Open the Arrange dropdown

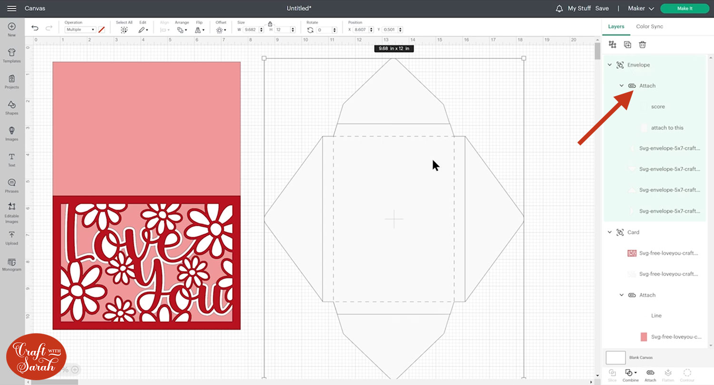click(182, 29)
